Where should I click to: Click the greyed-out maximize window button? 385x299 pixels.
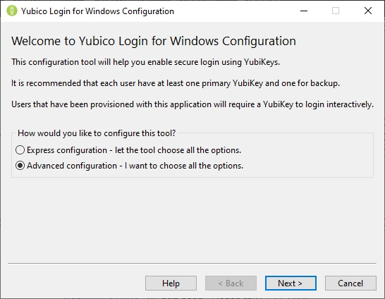click(336, 11)
